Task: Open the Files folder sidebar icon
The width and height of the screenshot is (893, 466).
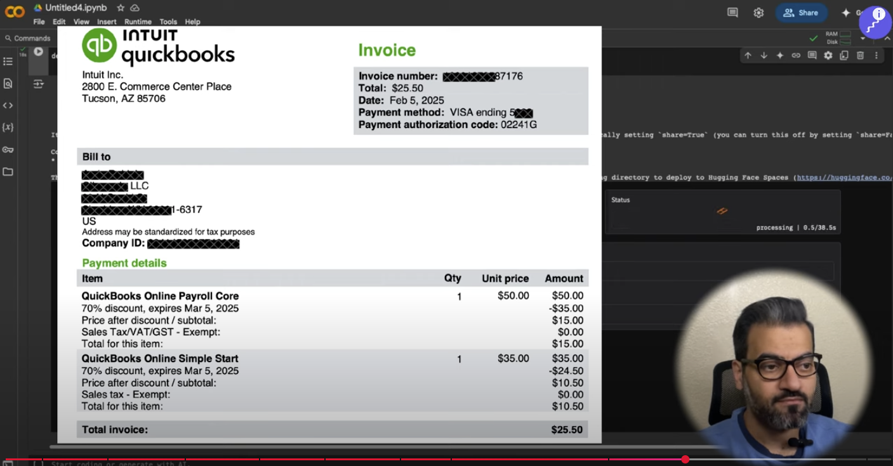Action: (8, 172)
